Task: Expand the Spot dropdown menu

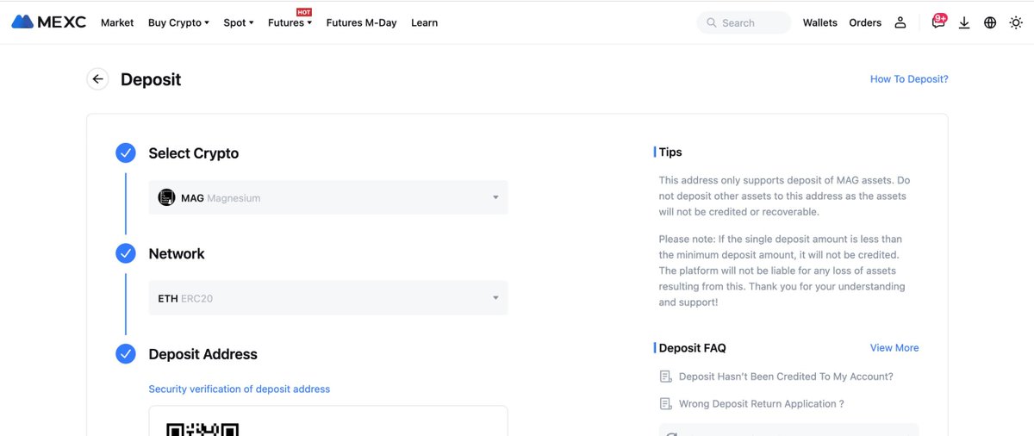Action: tap(239, 23)
